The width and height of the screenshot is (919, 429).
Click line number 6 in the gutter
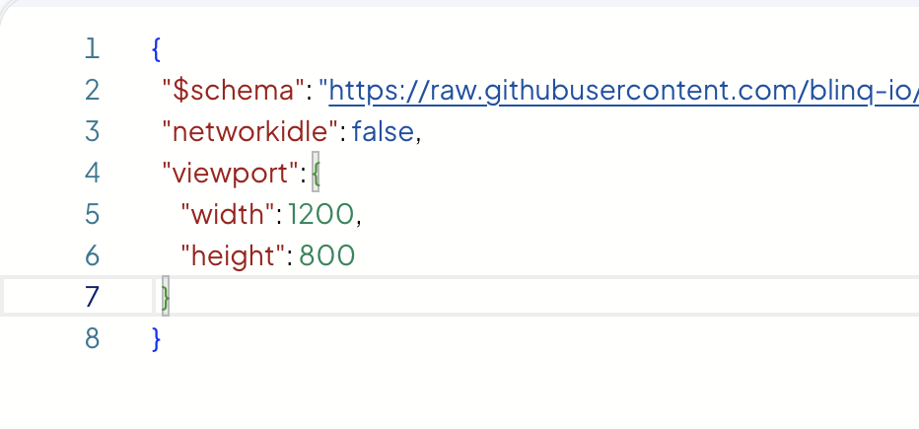[93, 256]
